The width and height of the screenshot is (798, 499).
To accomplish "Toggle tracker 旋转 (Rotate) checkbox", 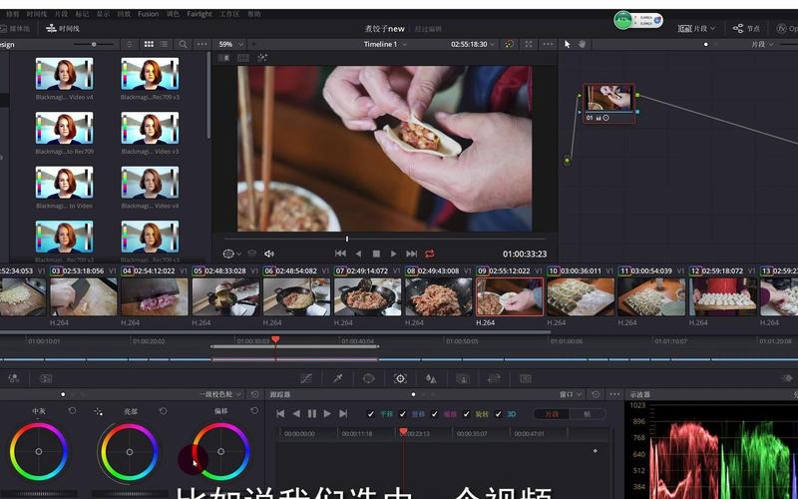I will pyautogui.click(x=466, y=414).
